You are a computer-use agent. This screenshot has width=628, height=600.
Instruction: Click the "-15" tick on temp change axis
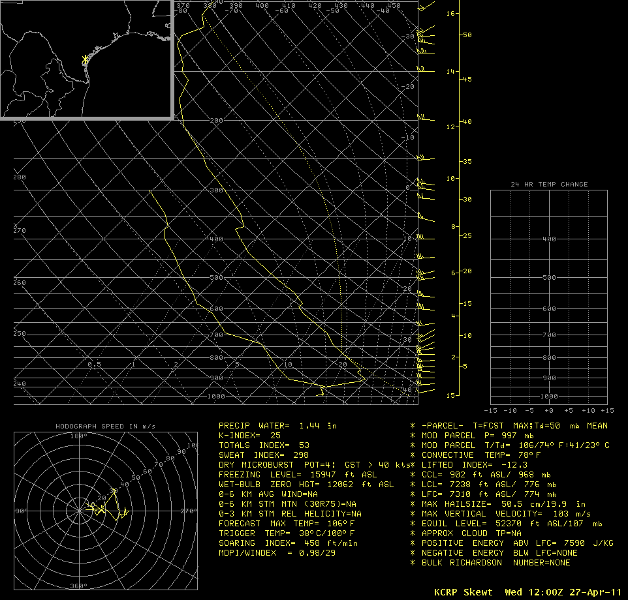tap(491, 411)
